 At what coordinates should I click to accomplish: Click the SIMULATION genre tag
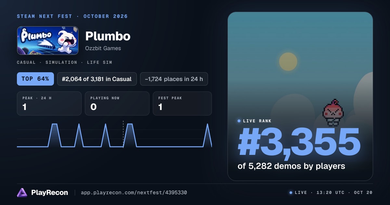click(61, 62)
